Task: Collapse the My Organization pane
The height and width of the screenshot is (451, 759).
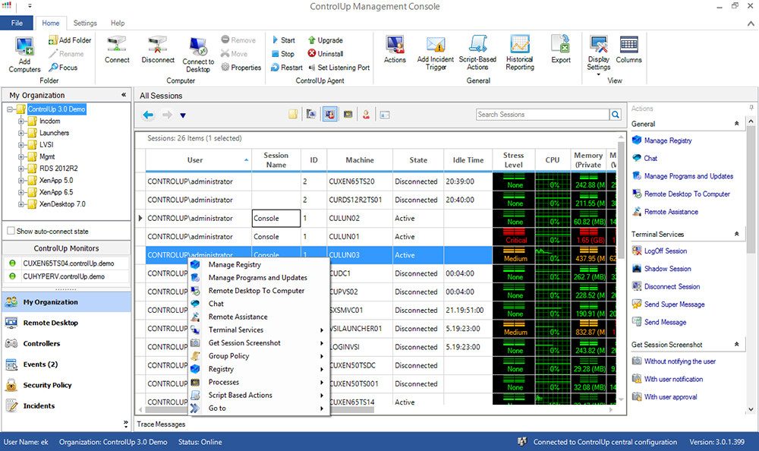Action: 124,95
